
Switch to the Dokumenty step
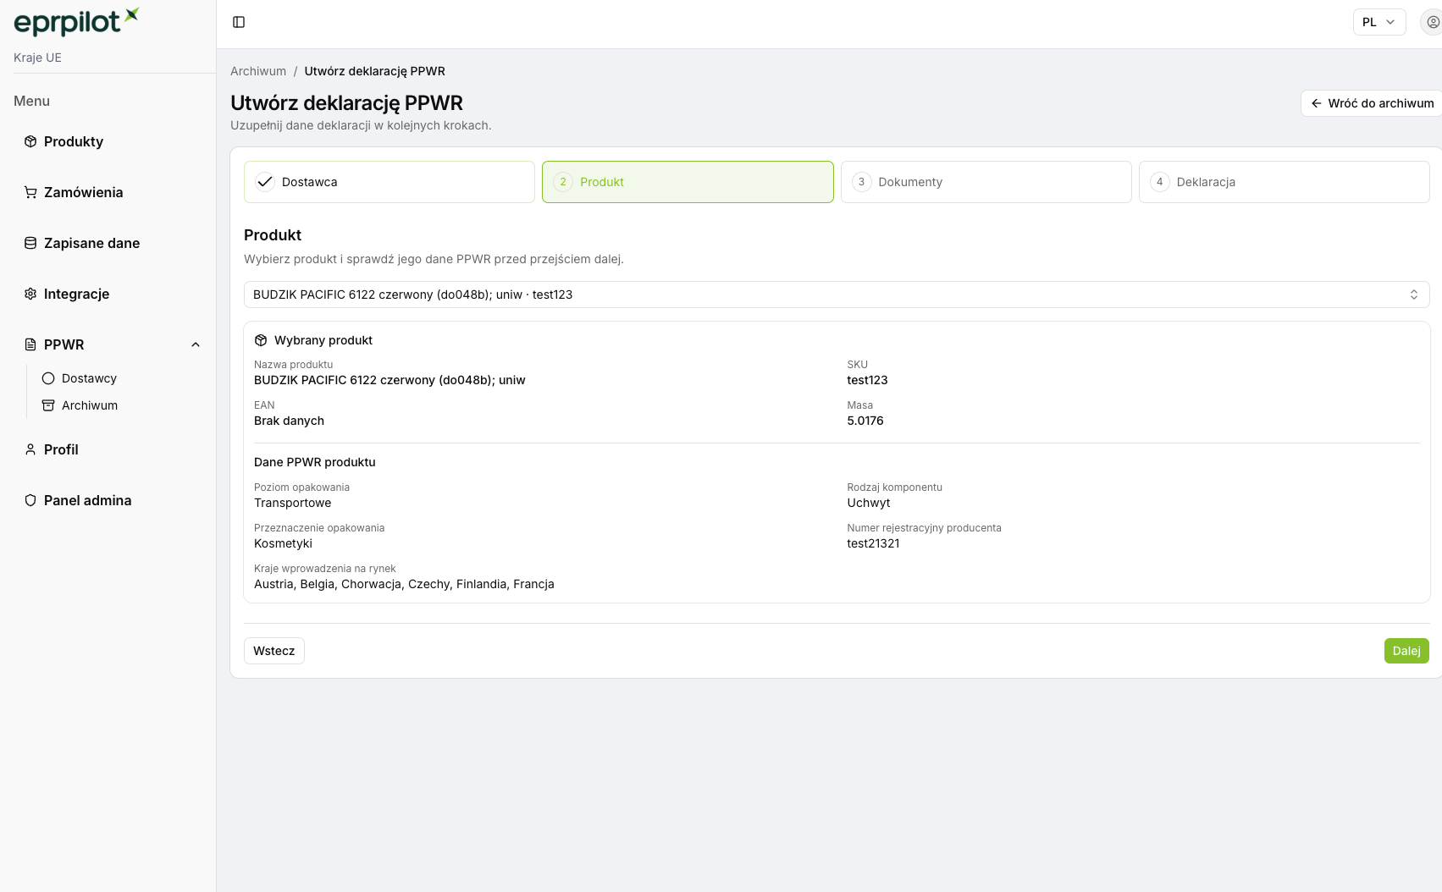coord(986,182)
